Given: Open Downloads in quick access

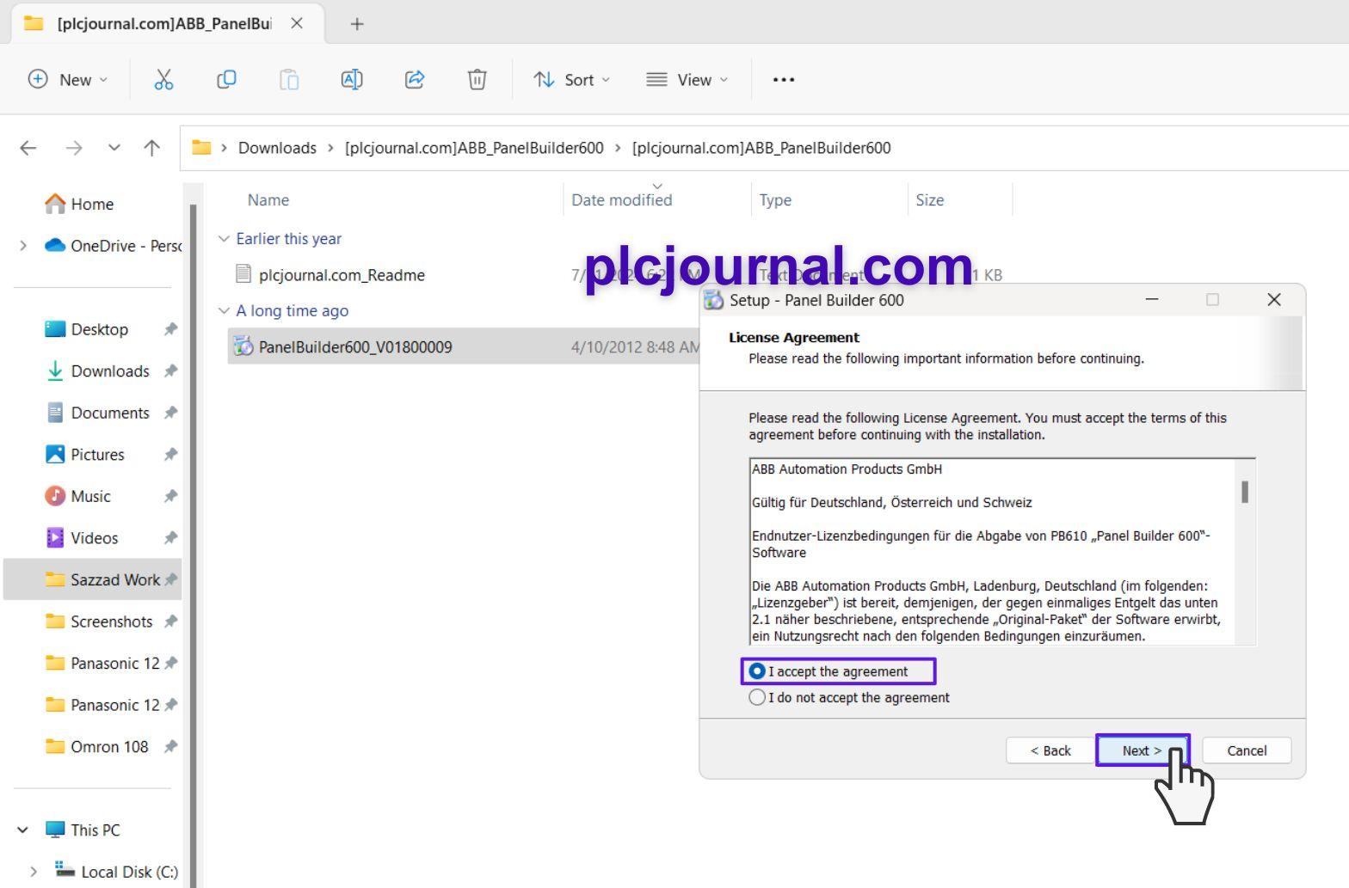Looking at the screenshot, I should click(x=109, y=371).
